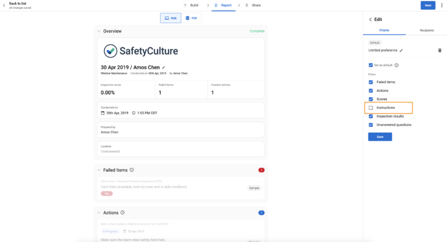
Task: Click the Prepared by Amos Chen field
Action: pyautogui.click(x=181, y=130)
